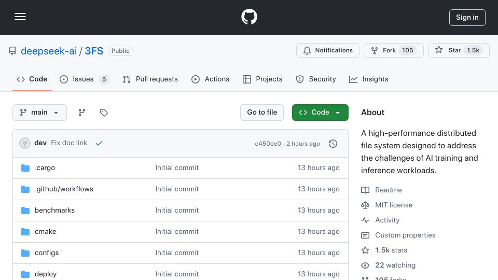
Task: Click the dev author avatar
Action: (x=25, y=143)
